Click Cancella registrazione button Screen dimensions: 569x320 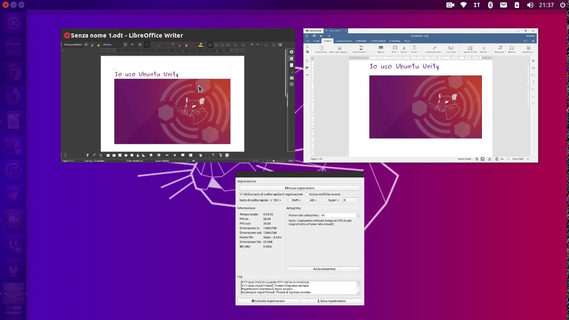pyautogui.click(x=268, y=301)
